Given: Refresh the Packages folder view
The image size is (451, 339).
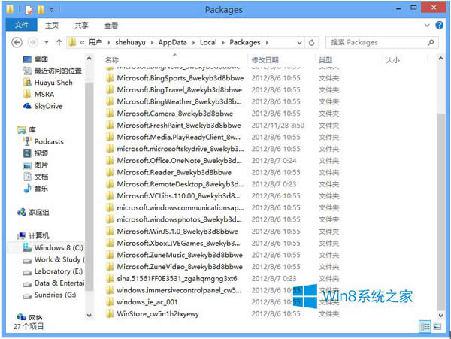Looking at the screenshot, I should point(311,43).
